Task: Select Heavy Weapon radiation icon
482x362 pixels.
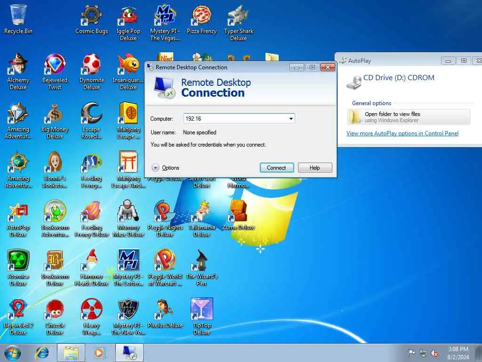Action: coord(91,317)
